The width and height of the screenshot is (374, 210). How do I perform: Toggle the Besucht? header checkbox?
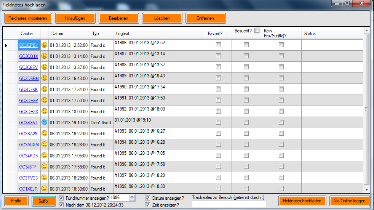click(257, 30)
